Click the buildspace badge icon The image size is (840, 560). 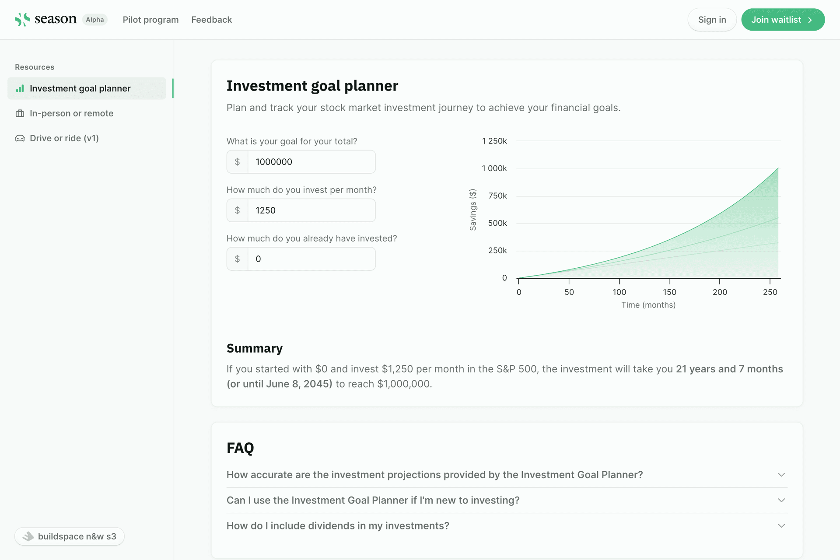[28, 536]
